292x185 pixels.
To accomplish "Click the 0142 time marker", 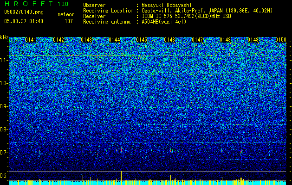I will click(x=58, y=40).
